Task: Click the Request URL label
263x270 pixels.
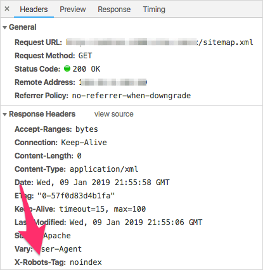Action: [x=38, y=42]
